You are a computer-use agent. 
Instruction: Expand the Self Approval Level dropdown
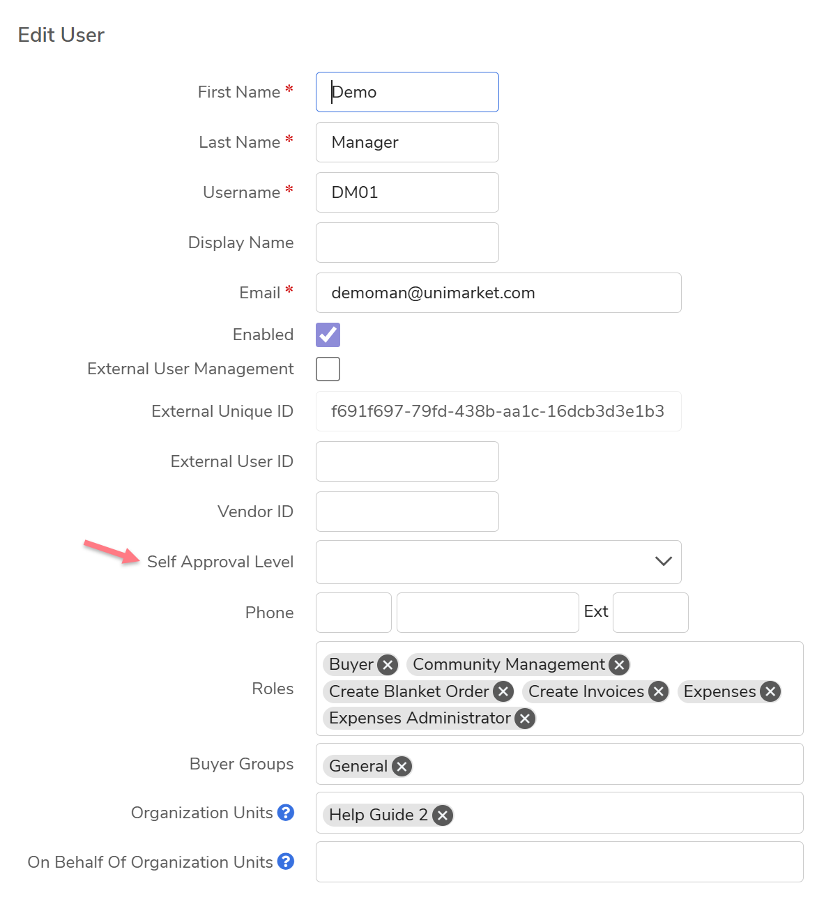pos(498,562)
